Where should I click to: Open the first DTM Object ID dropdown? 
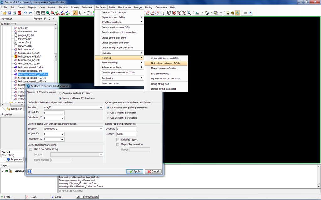[62, 112]
